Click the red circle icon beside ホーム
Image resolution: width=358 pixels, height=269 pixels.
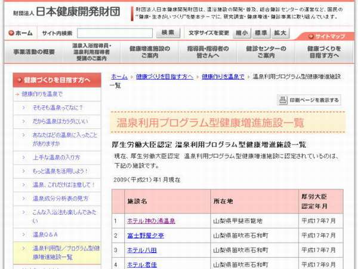(x=11, y=33)
